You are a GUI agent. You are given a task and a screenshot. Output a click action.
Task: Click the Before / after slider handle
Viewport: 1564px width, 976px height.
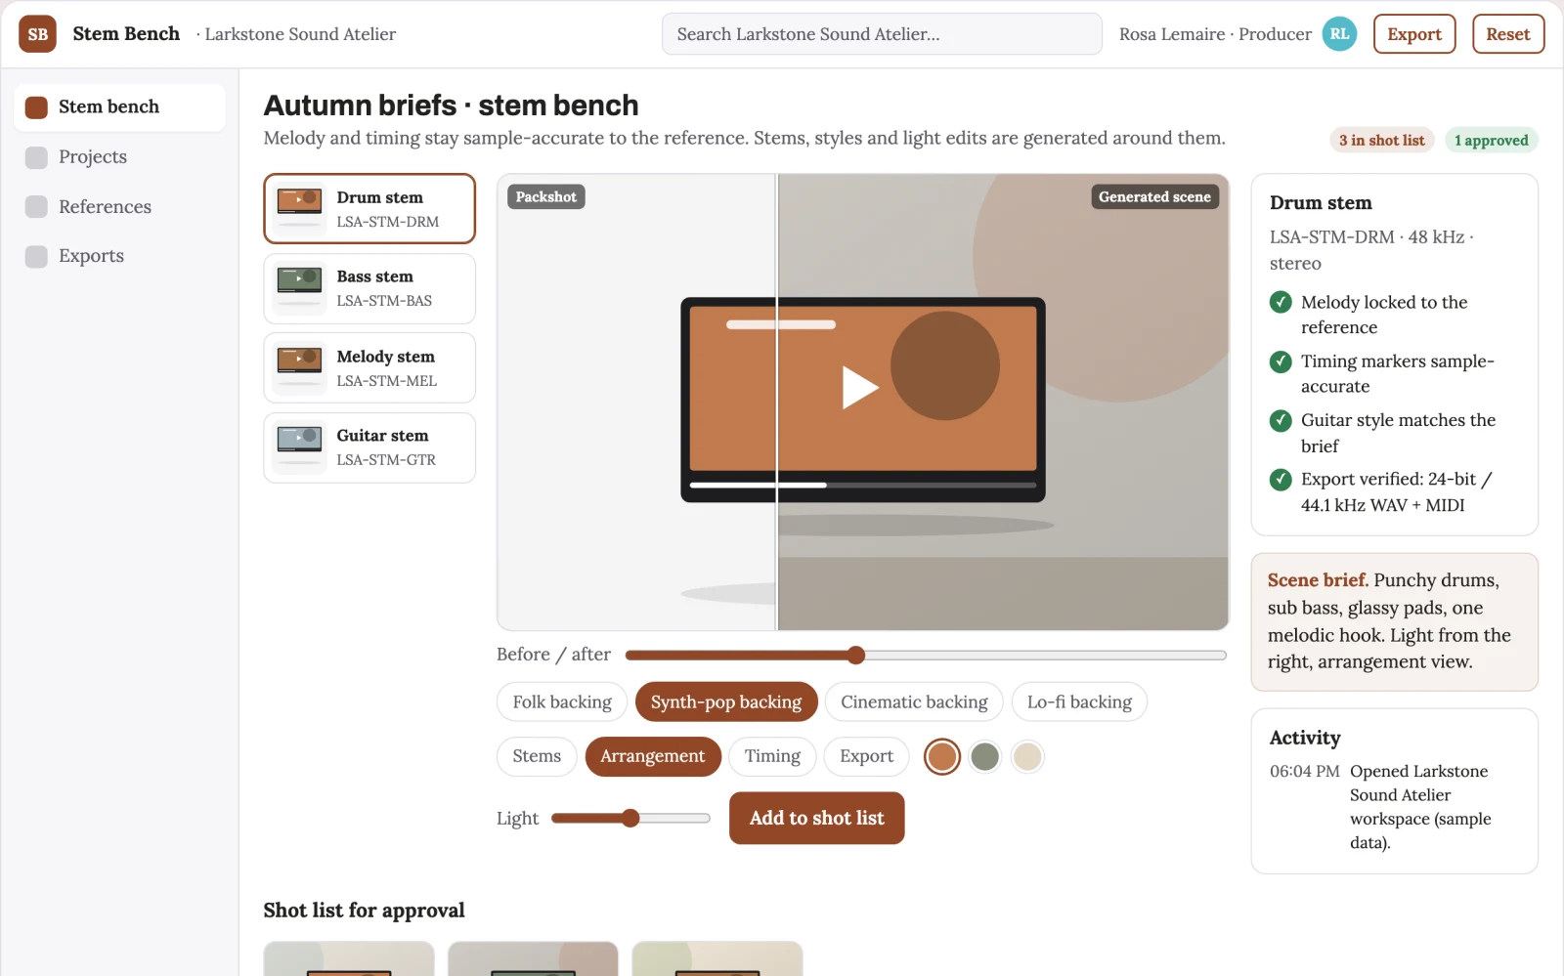tap(856, 655)
